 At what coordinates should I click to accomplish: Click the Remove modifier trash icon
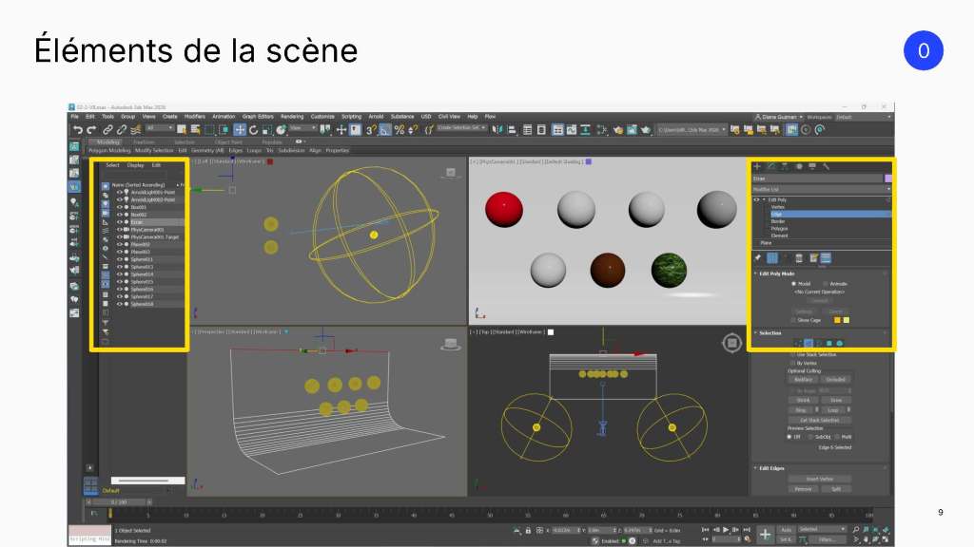[799, 258]
